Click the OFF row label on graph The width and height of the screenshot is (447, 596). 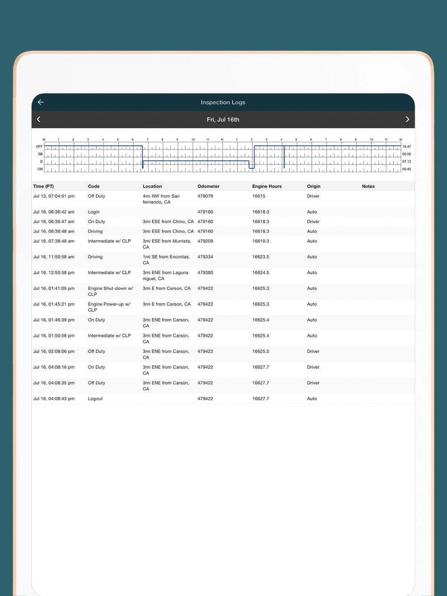[39, 147]
